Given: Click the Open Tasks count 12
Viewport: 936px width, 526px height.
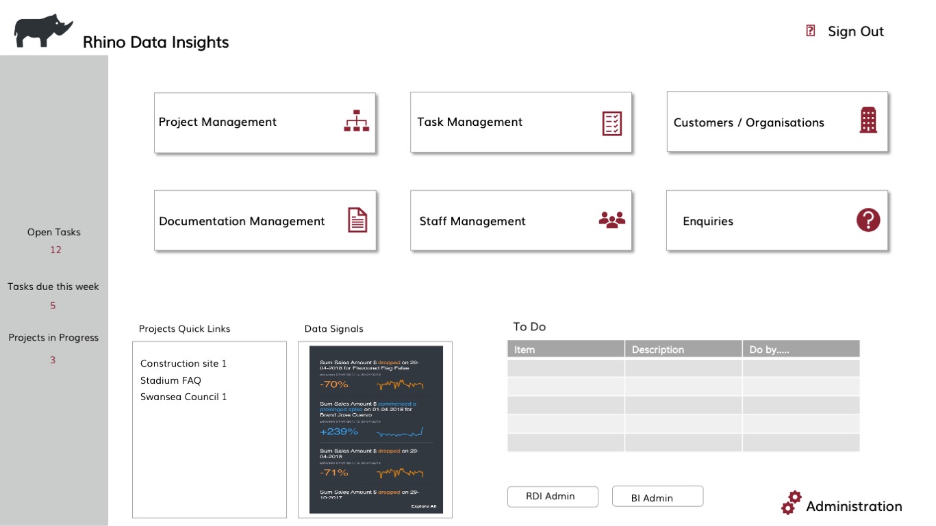Looking at the screenshot, I should (x=55, y=250).
